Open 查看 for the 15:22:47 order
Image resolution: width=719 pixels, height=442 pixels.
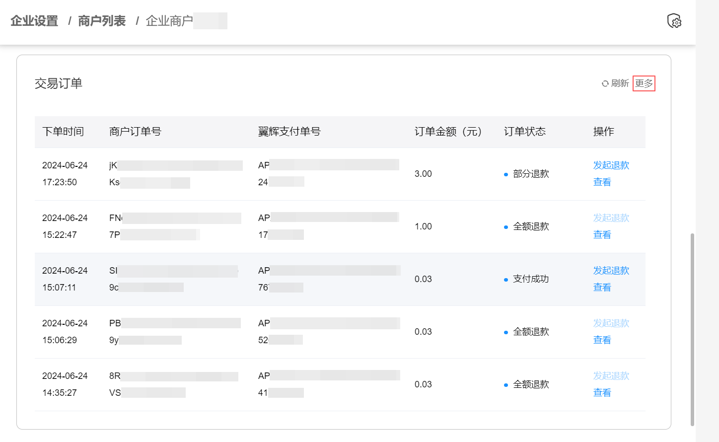601,234
